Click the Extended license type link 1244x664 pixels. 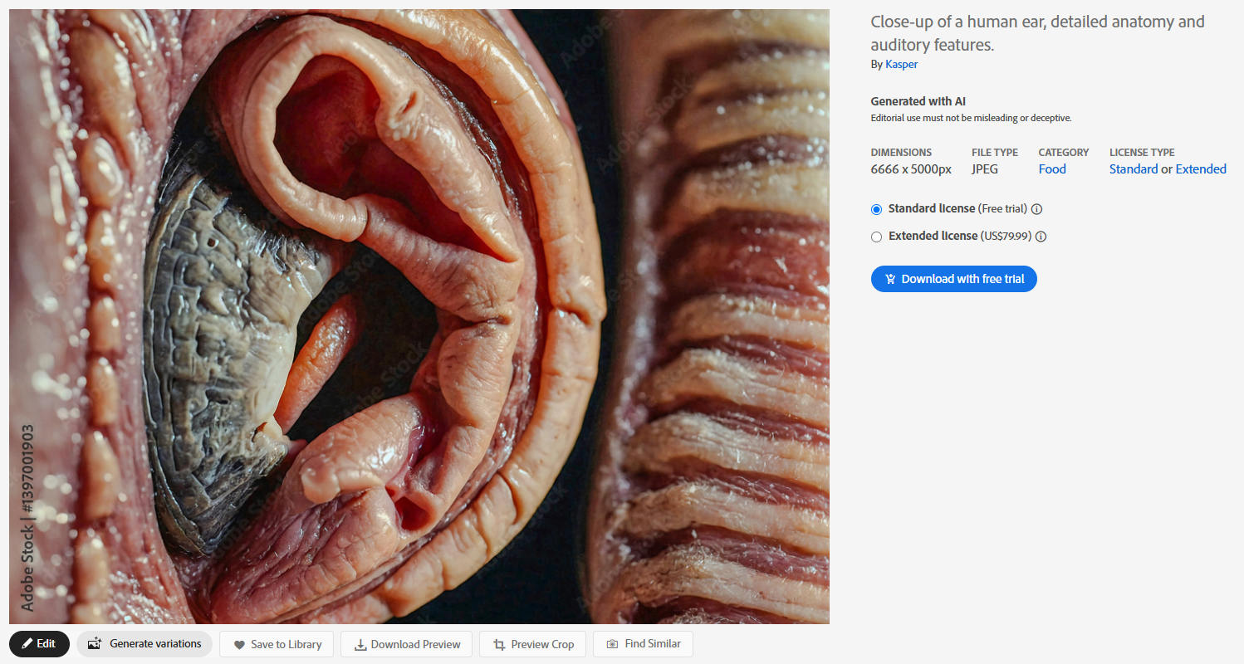tap(1200, 169)
